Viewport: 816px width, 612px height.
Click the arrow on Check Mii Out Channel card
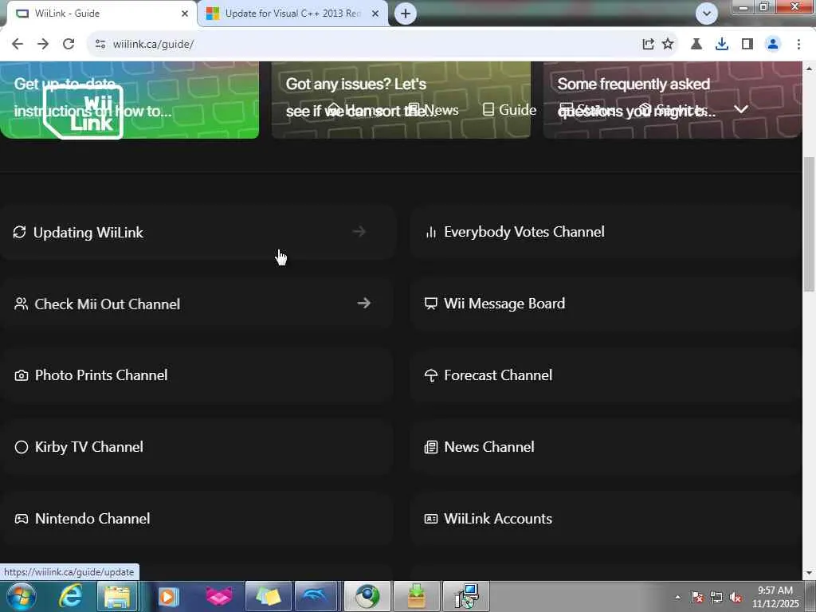[x=363, y=303]
